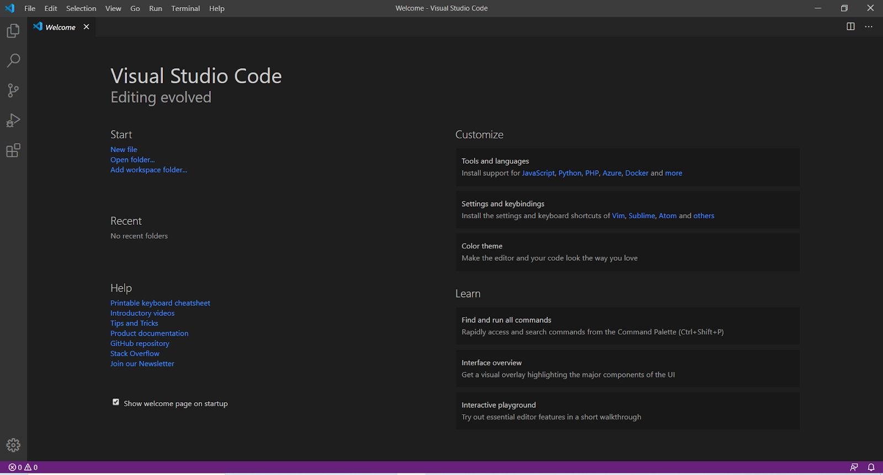883x475 pixels.
Task: Open the Printable keyboard cheatsheet link
Action: pyautogui.click(x=160, y=303)
